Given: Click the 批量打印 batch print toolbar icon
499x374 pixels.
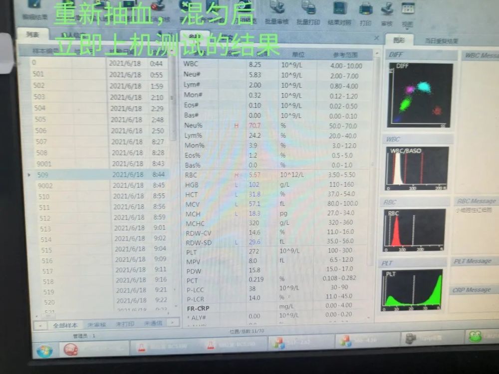Looking at the screenshot, I should click(308, 13).
